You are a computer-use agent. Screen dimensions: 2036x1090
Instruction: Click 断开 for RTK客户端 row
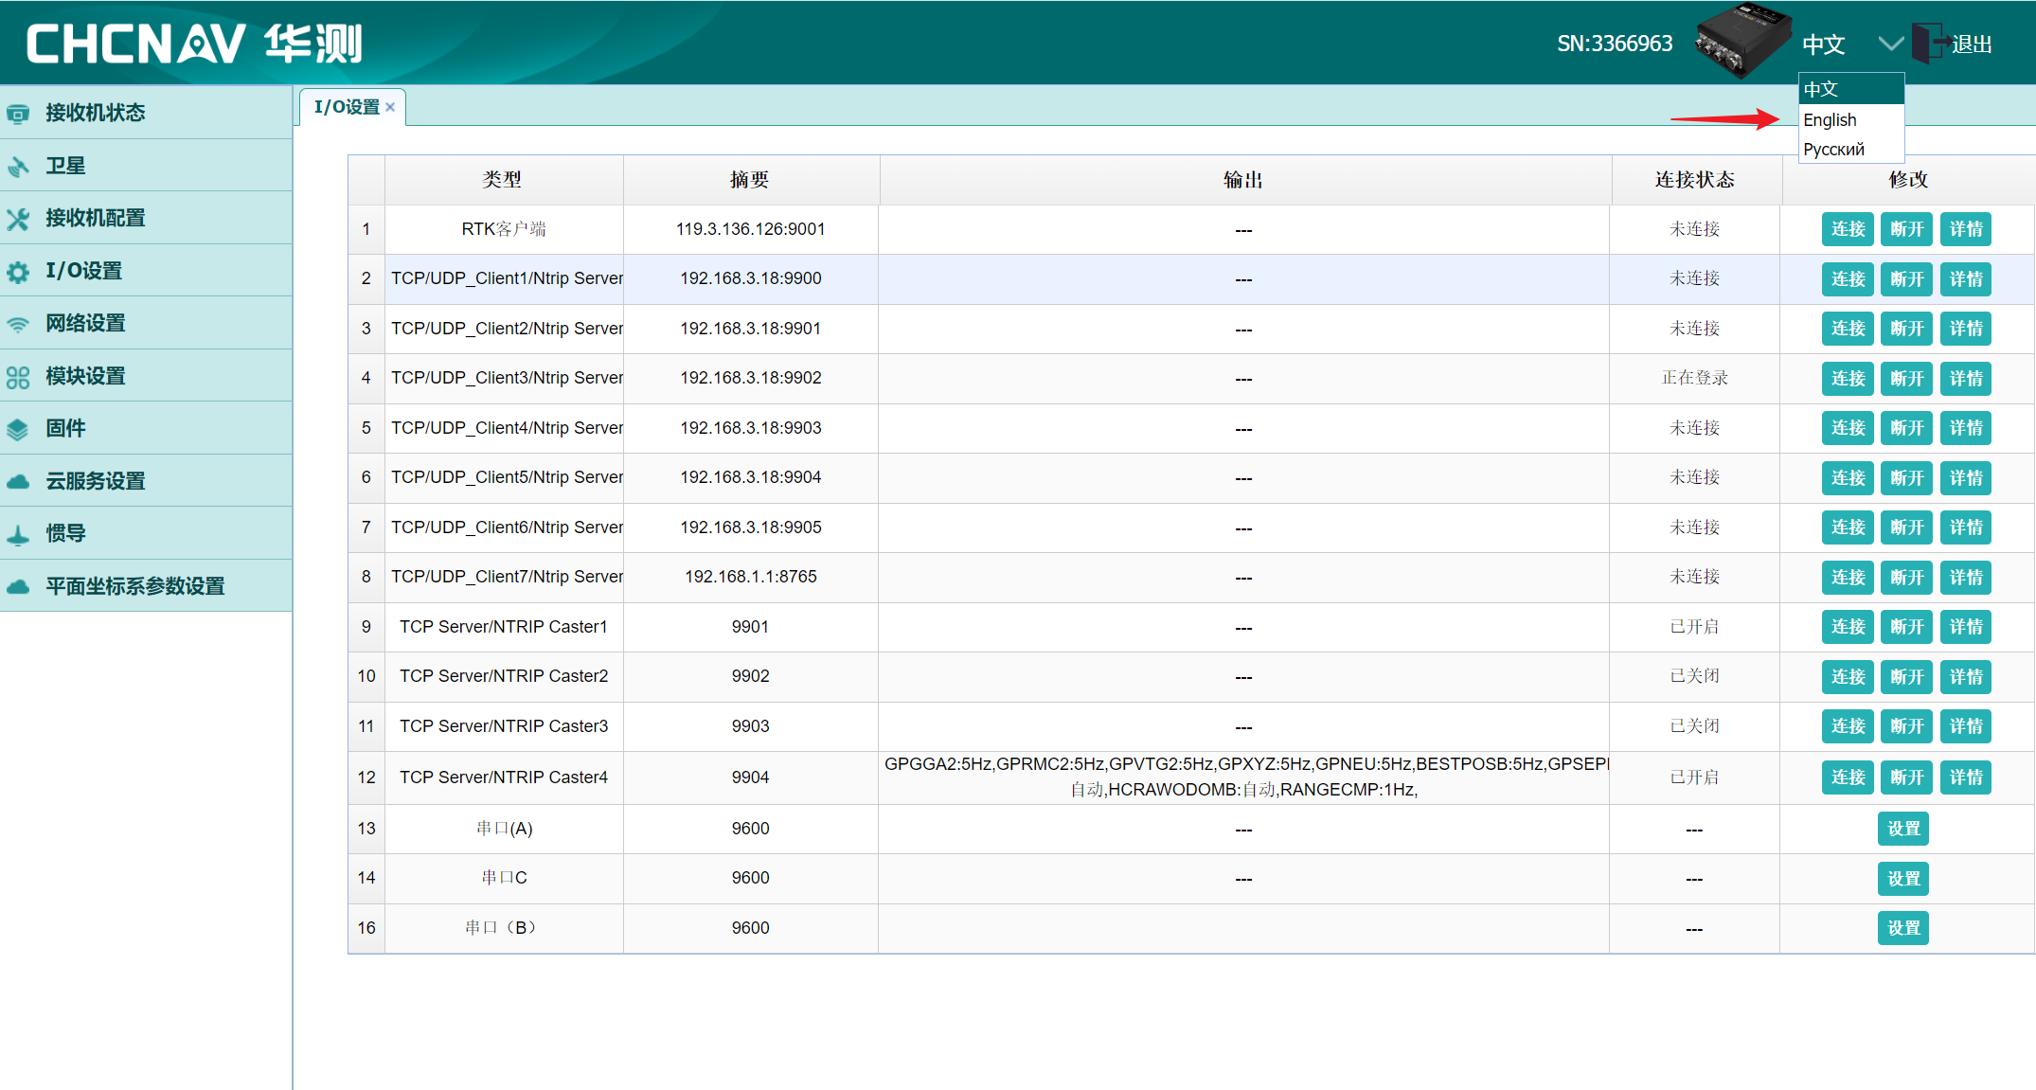point(1906,229)
